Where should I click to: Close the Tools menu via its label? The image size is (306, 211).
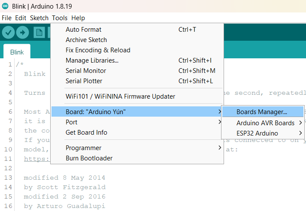pos(60,18)
